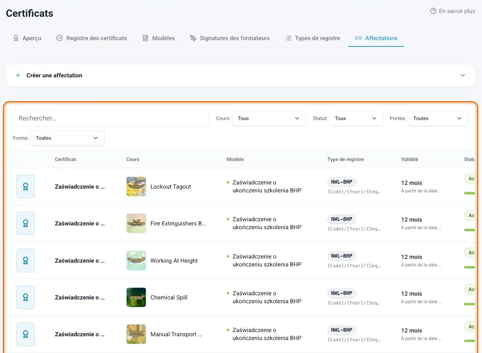Click the Certificat column header
Image resolution: width=482 pixels, height=353 pixels.
(x=65, y=159)
